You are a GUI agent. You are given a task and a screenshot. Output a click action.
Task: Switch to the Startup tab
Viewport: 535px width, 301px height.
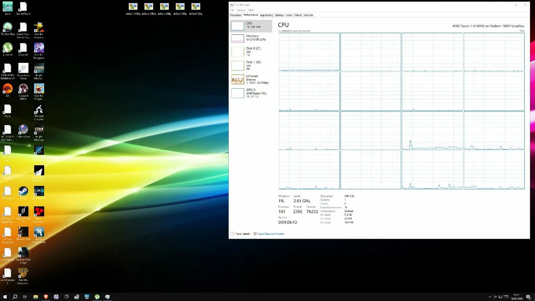click(x=280, y=15)
